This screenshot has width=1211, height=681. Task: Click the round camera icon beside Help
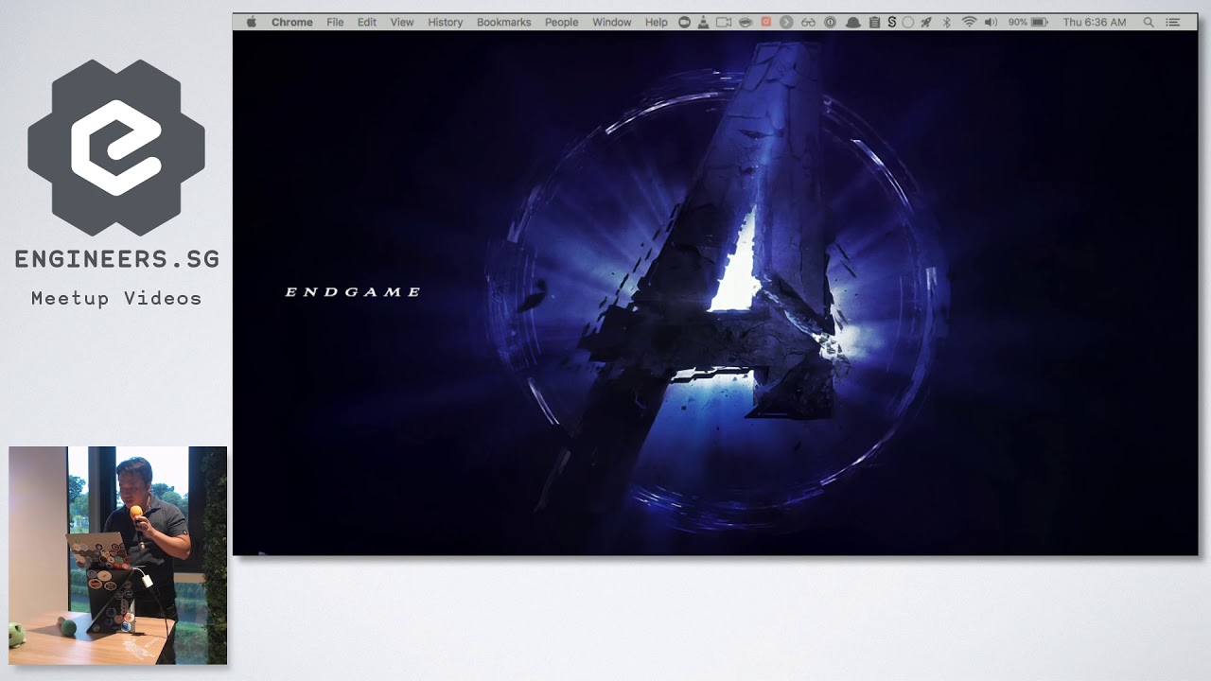(685, 22)
